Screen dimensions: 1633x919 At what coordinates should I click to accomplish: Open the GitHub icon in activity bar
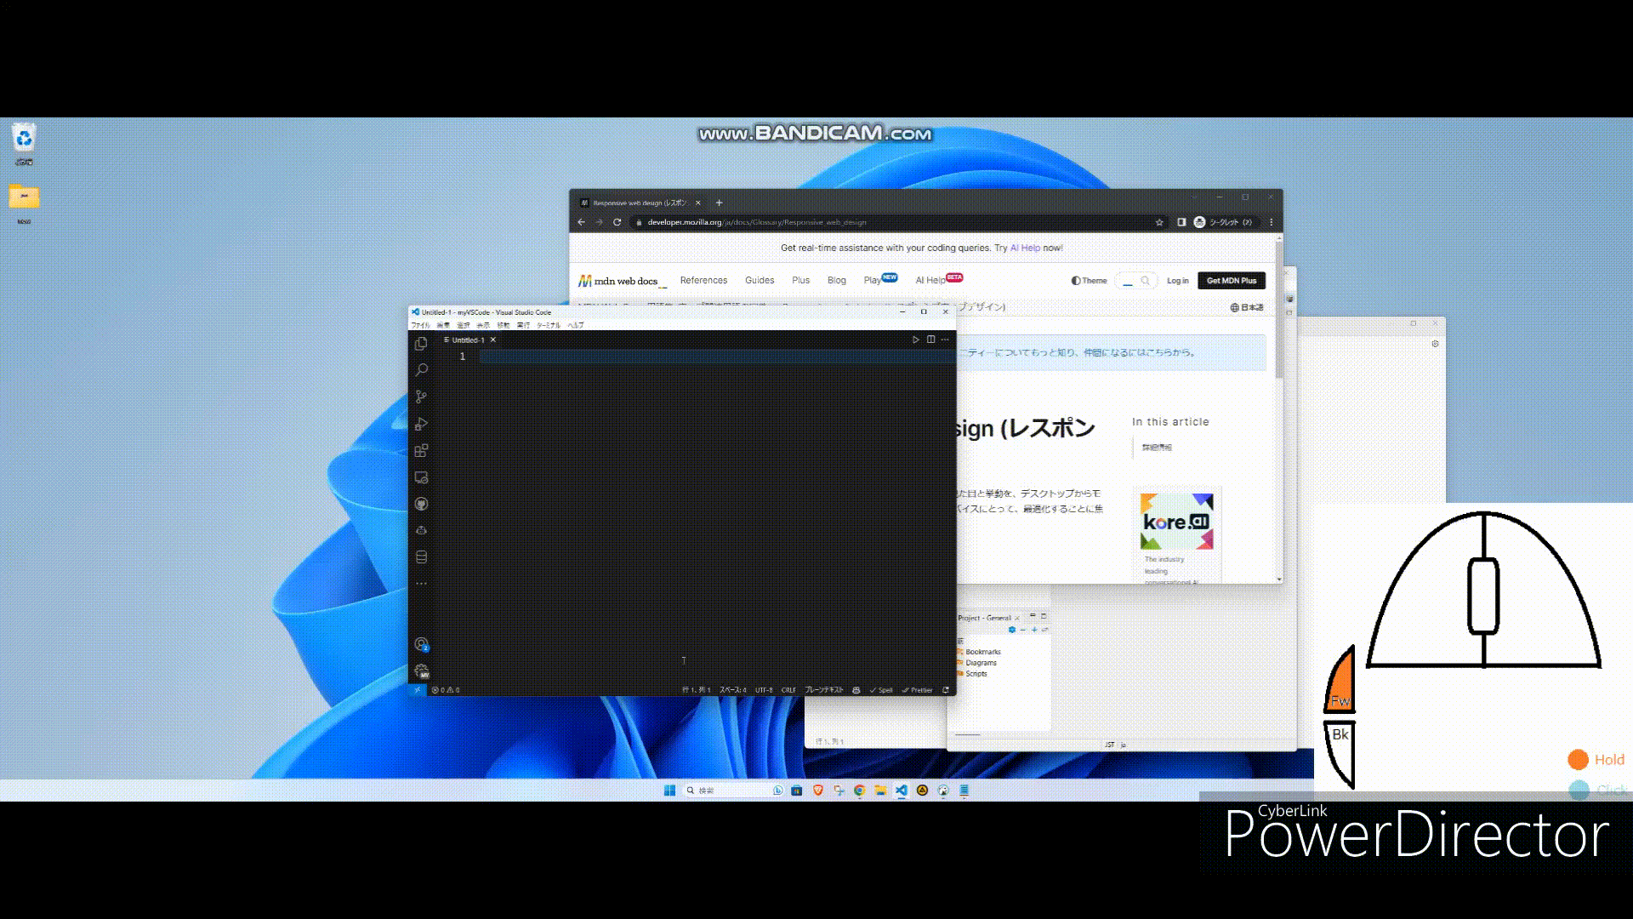(421, 504)
